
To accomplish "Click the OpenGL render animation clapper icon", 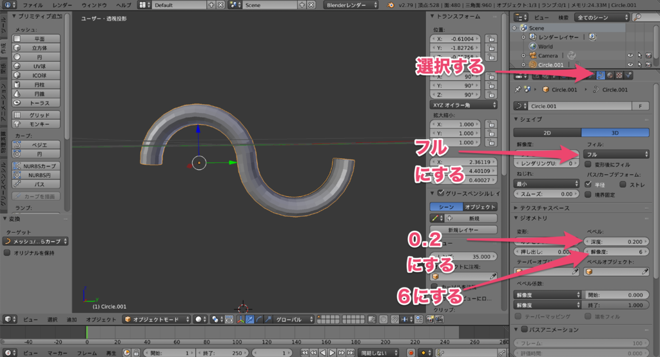I will tap(439, 320).
